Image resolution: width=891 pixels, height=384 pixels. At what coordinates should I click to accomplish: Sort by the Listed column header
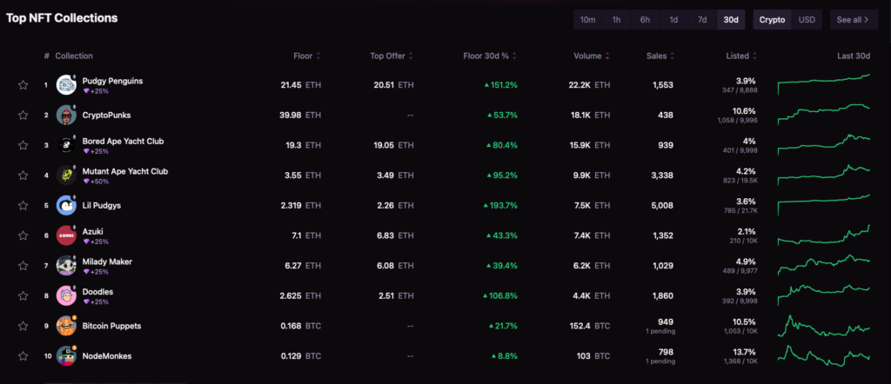click(x=741, y=56)
